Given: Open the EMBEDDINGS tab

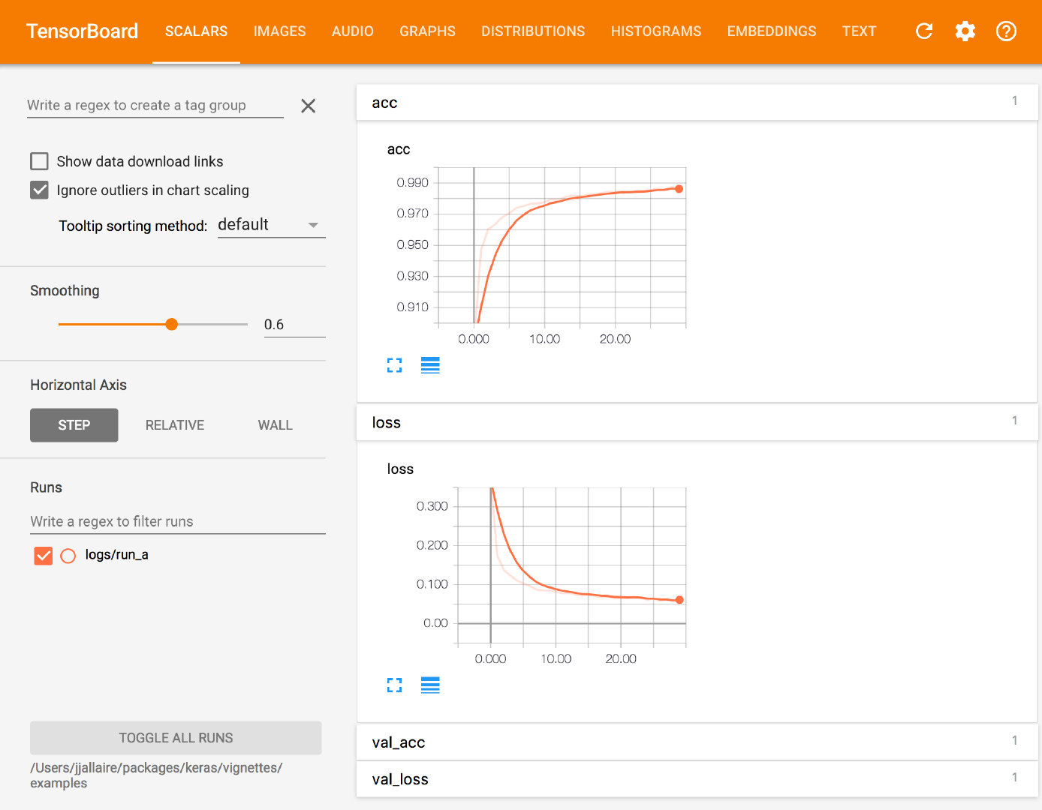Looking at the screenshot, I should coord(772,31).
